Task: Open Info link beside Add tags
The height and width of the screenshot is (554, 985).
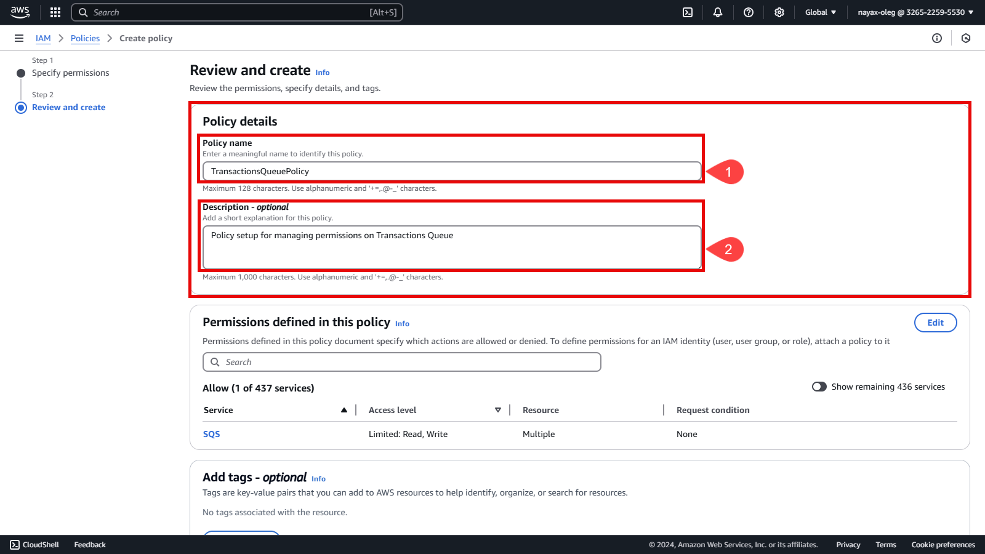Action: [318, 479]
